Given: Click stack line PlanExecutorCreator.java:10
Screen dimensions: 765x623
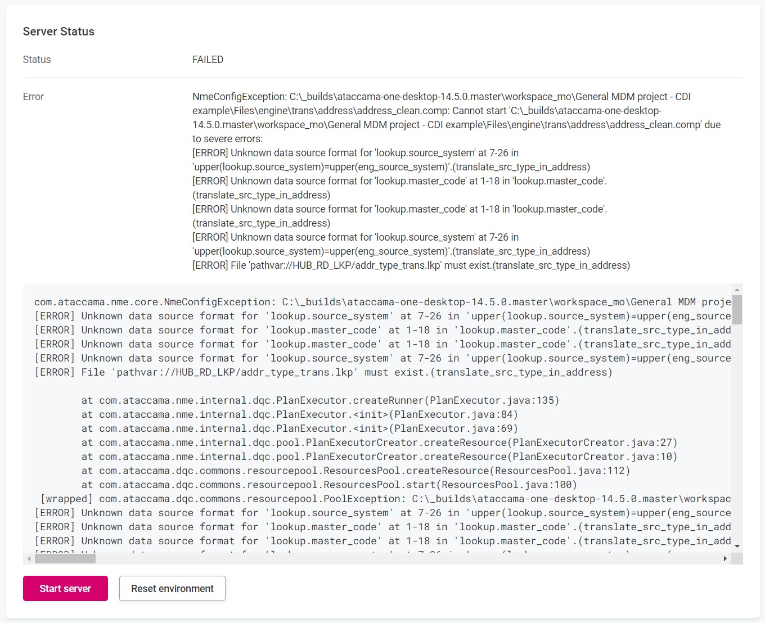Looking at the screenshot, I should coord(379,457).
